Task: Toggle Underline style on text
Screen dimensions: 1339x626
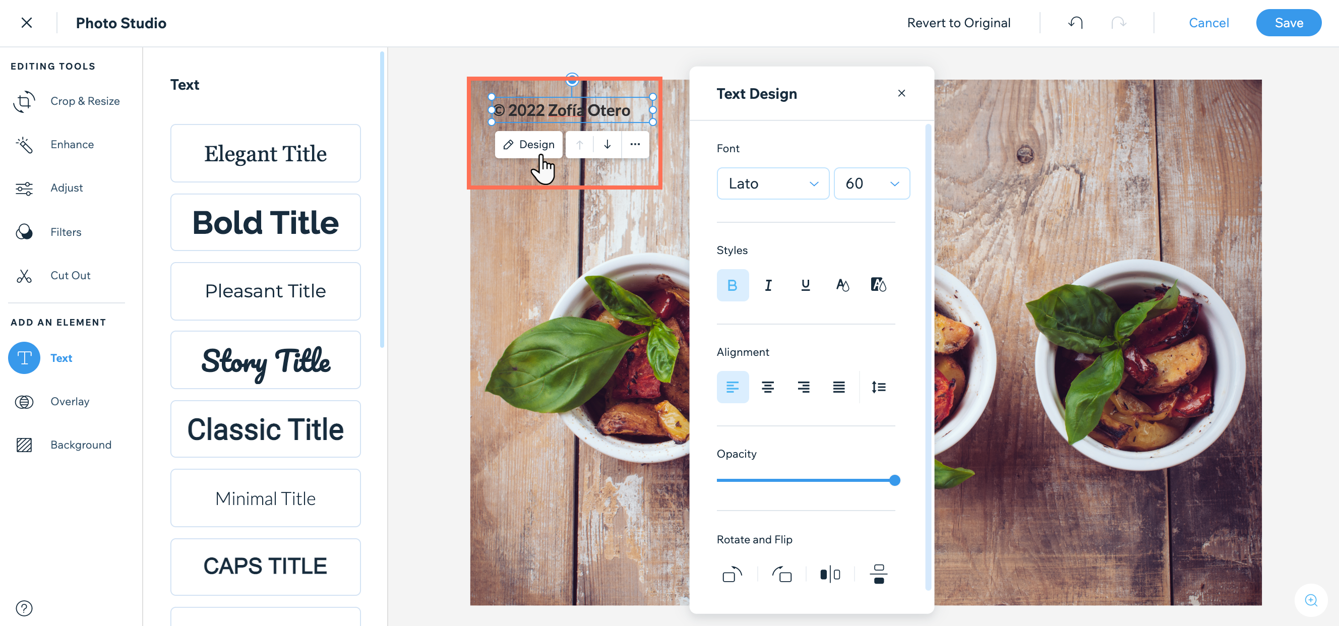Action: pos(805,284)
